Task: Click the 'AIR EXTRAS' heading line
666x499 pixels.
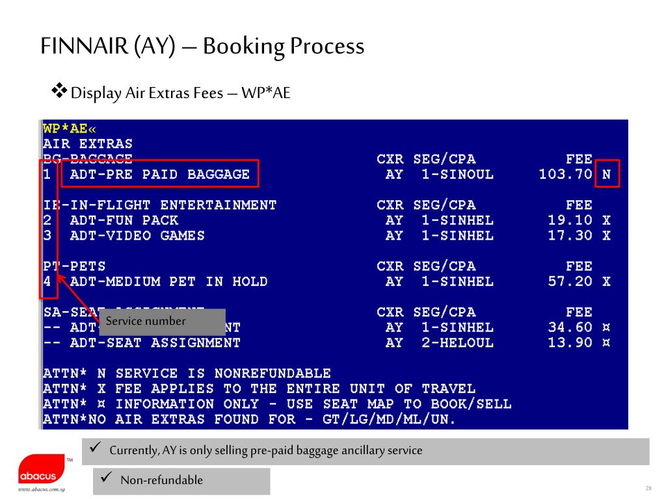Action: point(88,144)
